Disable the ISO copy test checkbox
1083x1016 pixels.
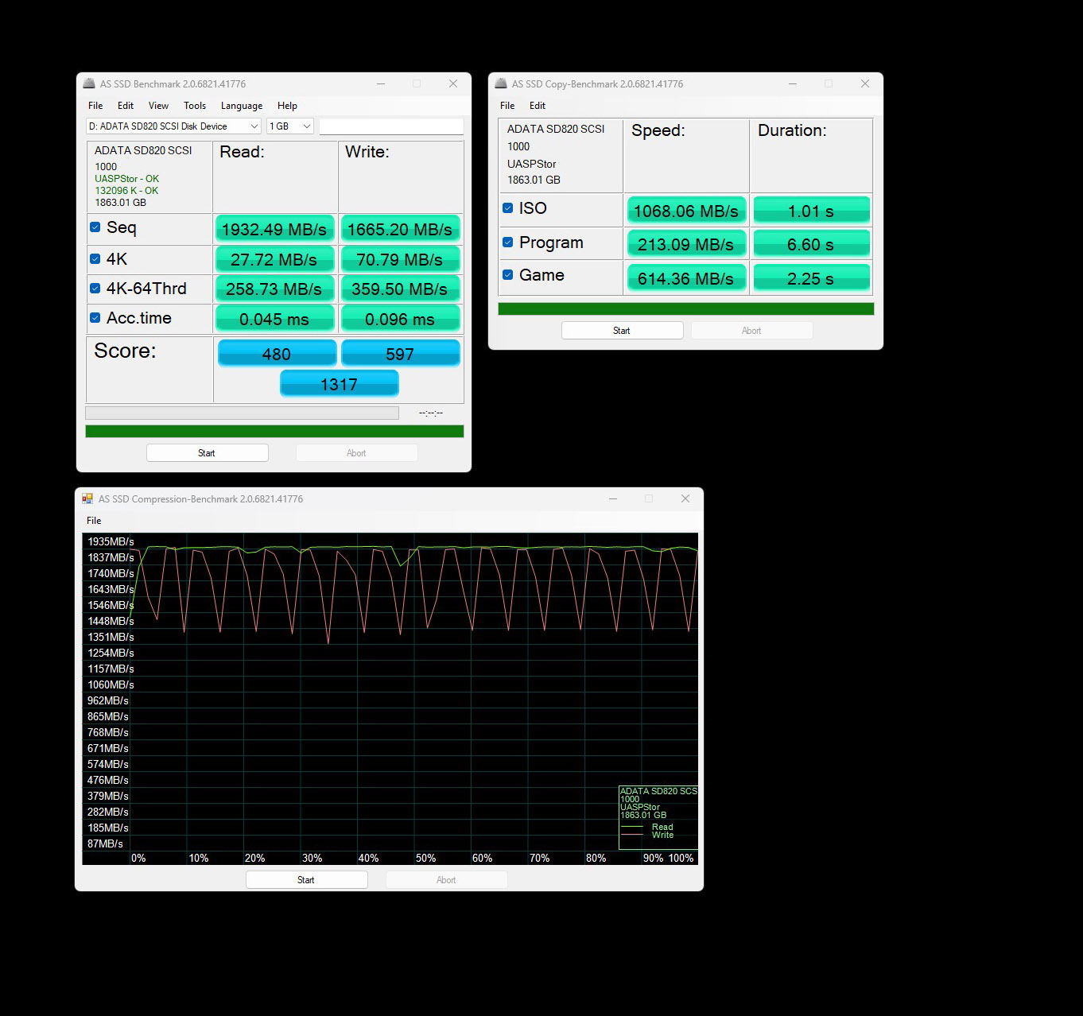tap(508, 208)
